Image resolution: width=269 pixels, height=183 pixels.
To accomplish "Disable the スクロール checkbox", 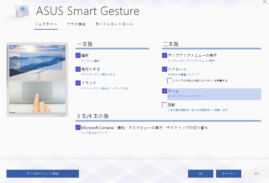I will pos(165,69).
